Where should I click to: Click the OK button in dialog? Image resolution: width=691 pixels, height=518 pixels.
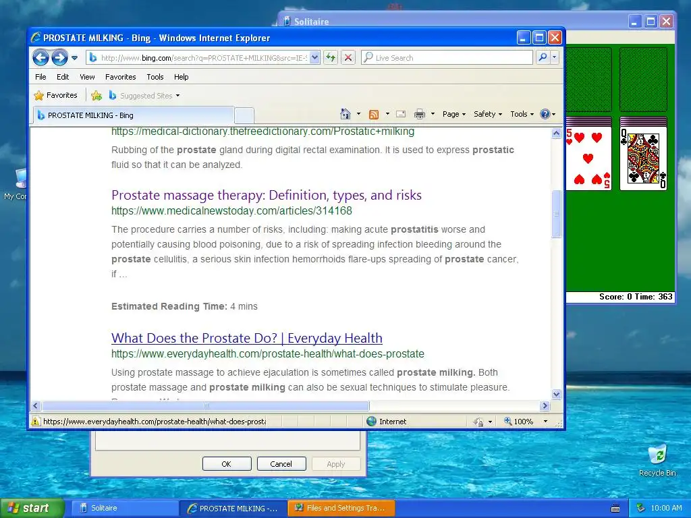pyautogui.click(x=227, y=464)
